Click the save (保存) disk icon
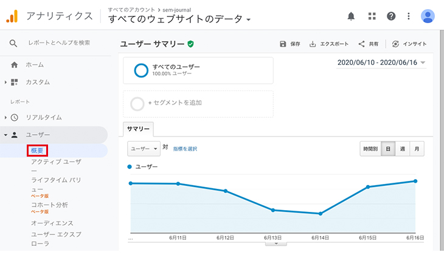 (283, 44)
